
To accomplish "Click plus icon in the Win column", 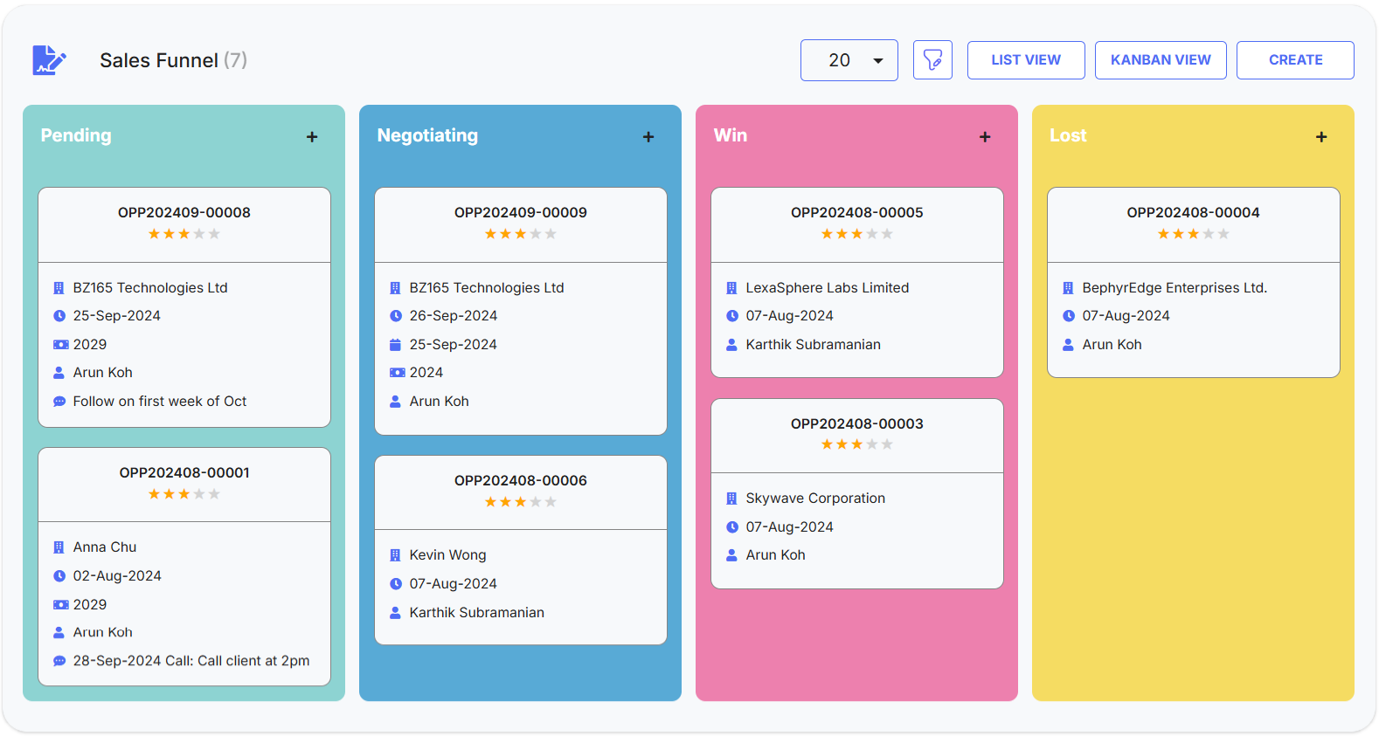I will pyautogui.click(x=985, y=137).
